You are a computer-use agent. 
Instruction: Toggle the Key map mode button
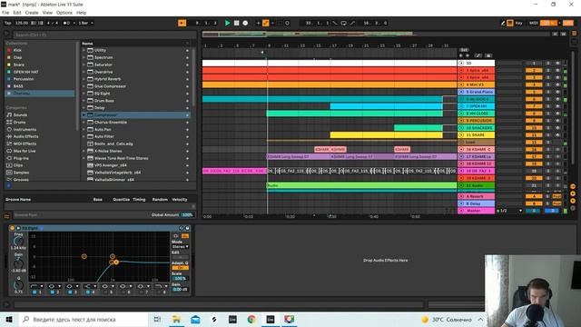pyautogui.click(x=518, y=23)
